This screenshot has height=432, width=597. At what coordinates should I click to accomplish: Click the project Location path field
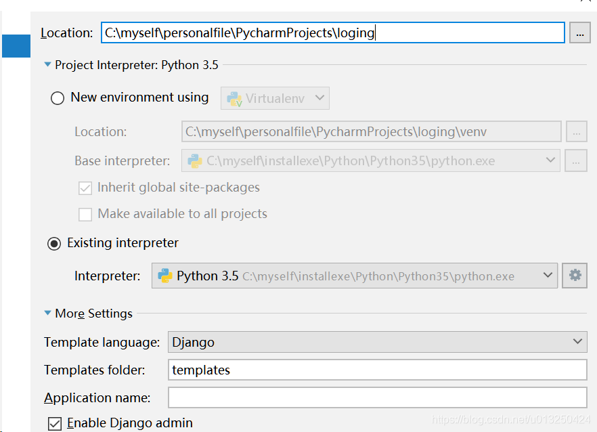[x=333, y=33]
